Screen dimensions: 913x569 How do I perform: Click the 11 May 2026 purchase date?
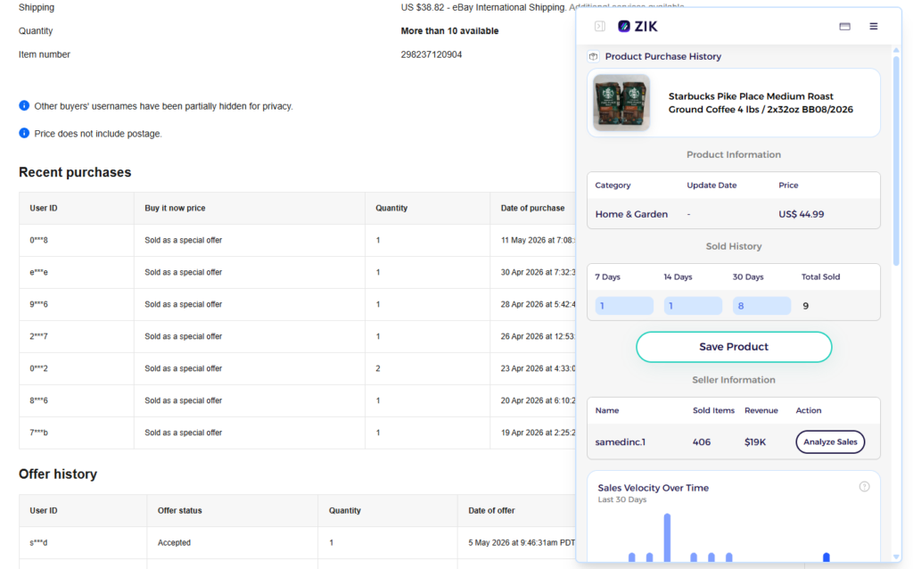tap(538, 240)
